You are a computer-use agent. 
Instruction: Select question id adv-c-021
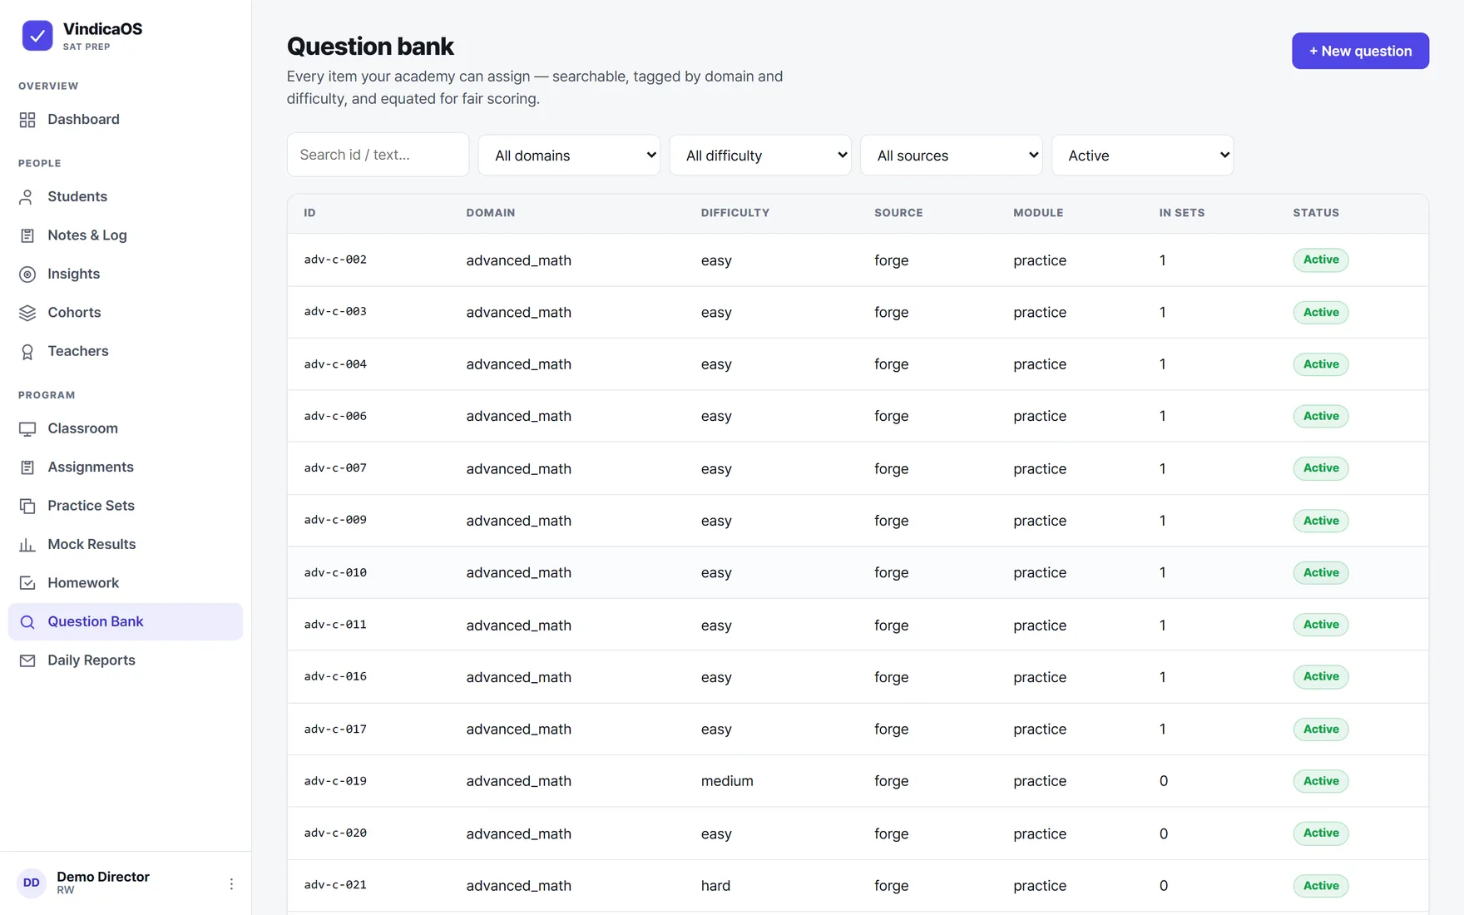point(335,885)
